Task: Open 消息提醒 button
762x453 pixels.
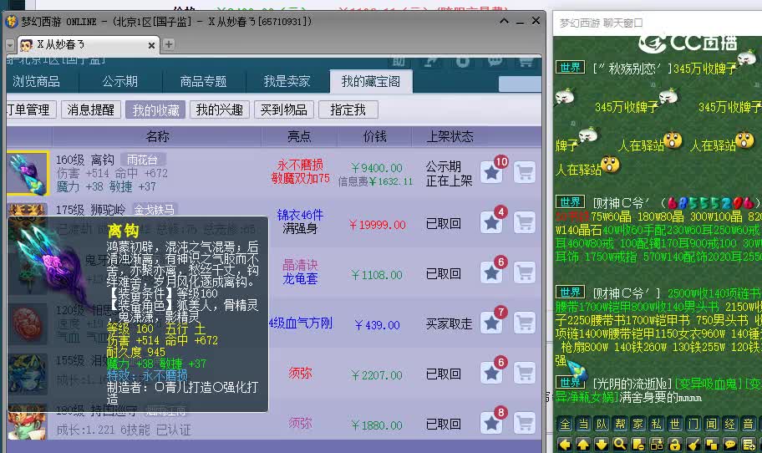Action: point(91,109)
